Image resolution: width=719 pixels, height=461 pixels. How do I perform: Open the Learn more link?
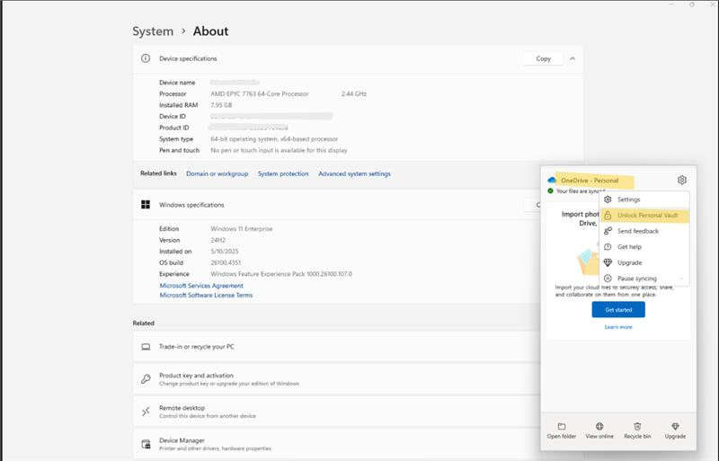pyautogui.click(x=618, y=327)
